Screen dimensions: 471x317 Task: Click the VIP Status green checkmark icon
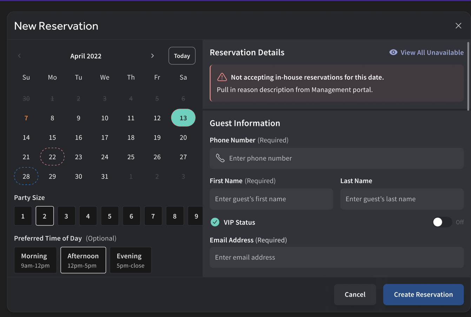[x=215, y=222]
